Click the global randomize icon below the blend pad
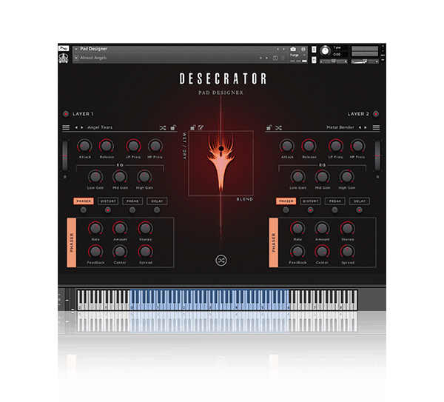This screenshot has width=444, height=402. coord(221,260)
